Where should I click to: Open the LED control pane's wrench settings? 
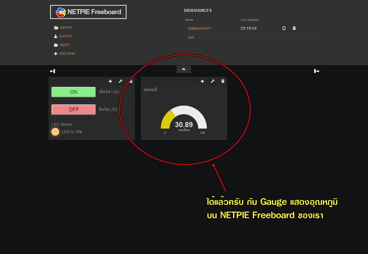(121, 81)
